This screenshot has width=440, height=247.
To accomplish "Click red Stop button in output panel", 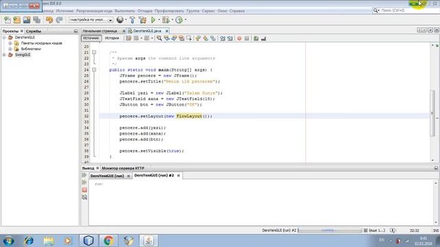I will (x=85, y=190).
